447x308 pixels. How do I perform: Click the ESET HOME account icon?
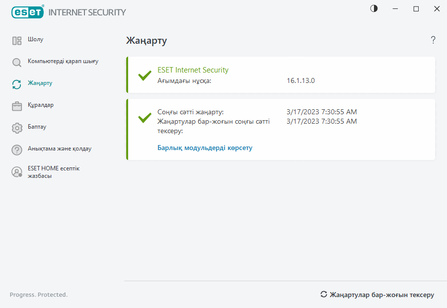(17, 172)
